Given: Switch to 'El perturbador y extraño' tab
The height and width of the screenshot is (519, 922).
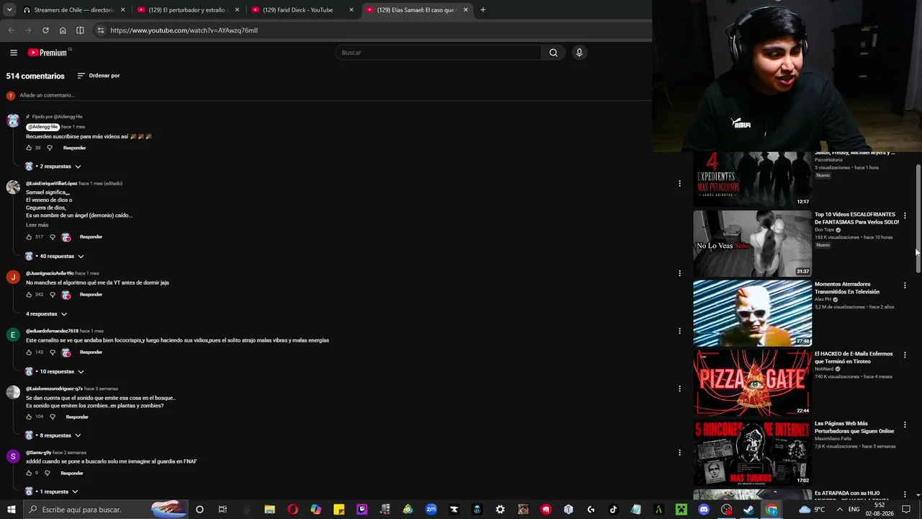Looking at the screenshot, I should point(189,10).
